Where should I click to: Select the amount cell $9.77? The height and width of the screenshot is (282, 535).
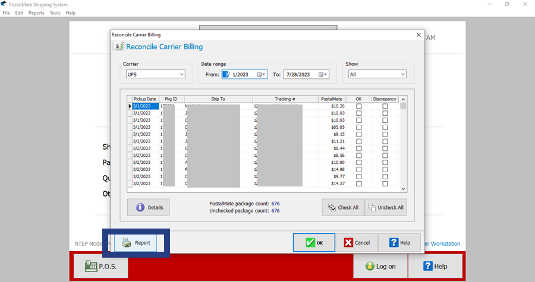point(332,176)
